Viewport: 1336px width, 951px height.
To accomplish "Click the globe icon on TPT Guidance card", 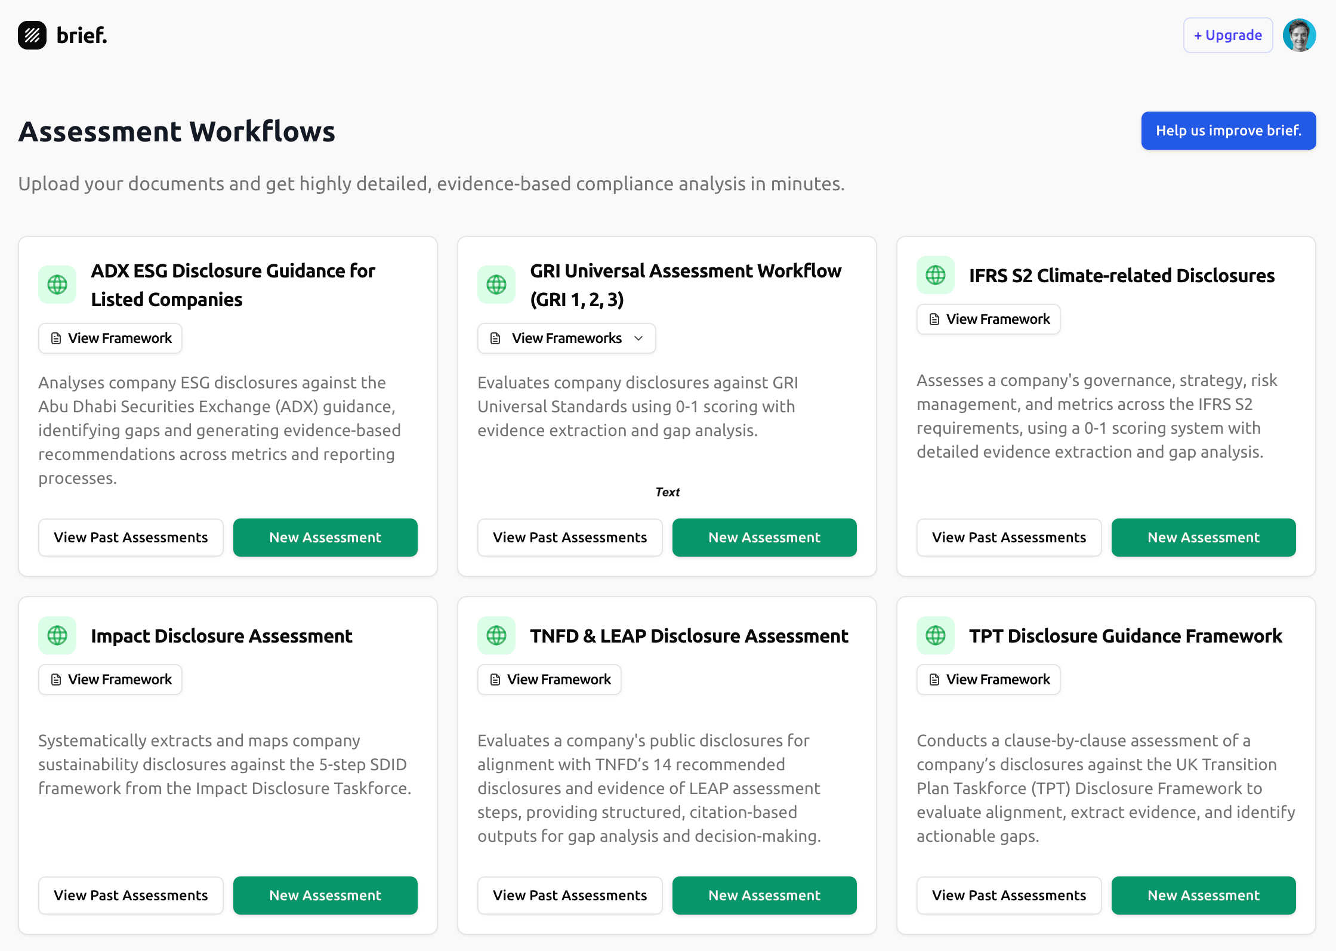I will pos(935,635).
